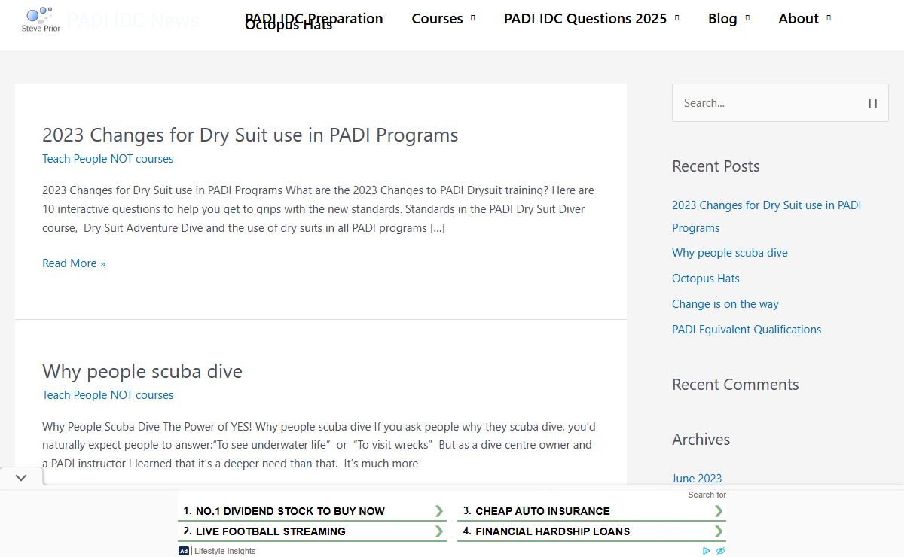Viewport: 904px width, 557px height.
Task: Open the About menu item
Action: (x=799, y=18)
